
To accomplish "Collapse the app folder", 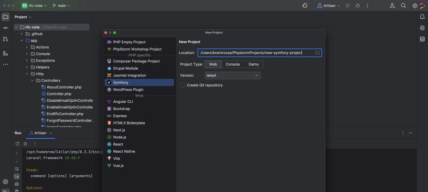I will [x=22, y=40].
